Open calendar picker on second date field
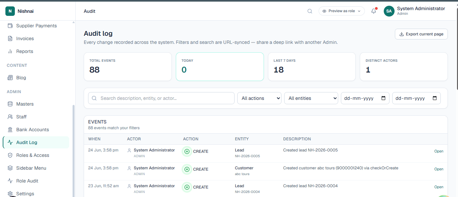 [x=435, y=98]
